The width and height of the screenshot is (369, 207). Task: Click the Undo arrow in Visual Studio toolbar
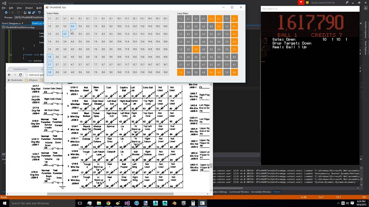click(x=39, y=13)
